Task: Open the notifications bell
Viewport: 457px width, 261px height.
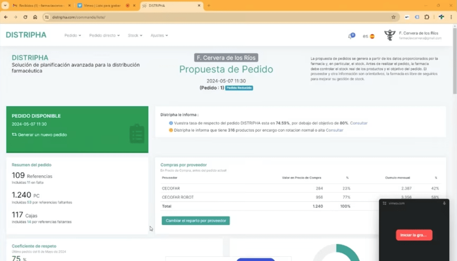Action: point(351,36)
